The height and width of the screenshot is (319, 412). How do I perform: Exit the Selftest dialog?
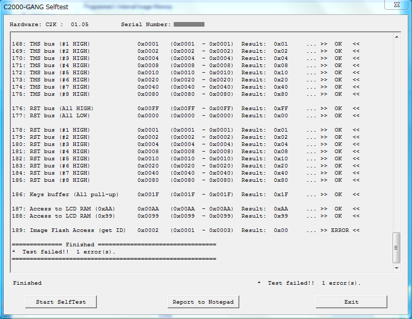point(352,302)
